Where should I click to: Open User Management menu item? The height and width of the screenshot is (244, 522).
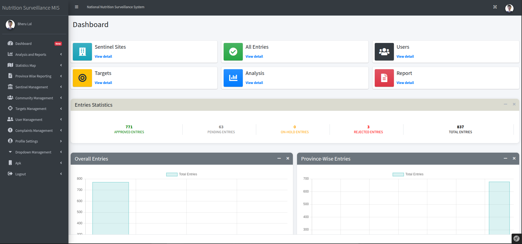point(35,120)
